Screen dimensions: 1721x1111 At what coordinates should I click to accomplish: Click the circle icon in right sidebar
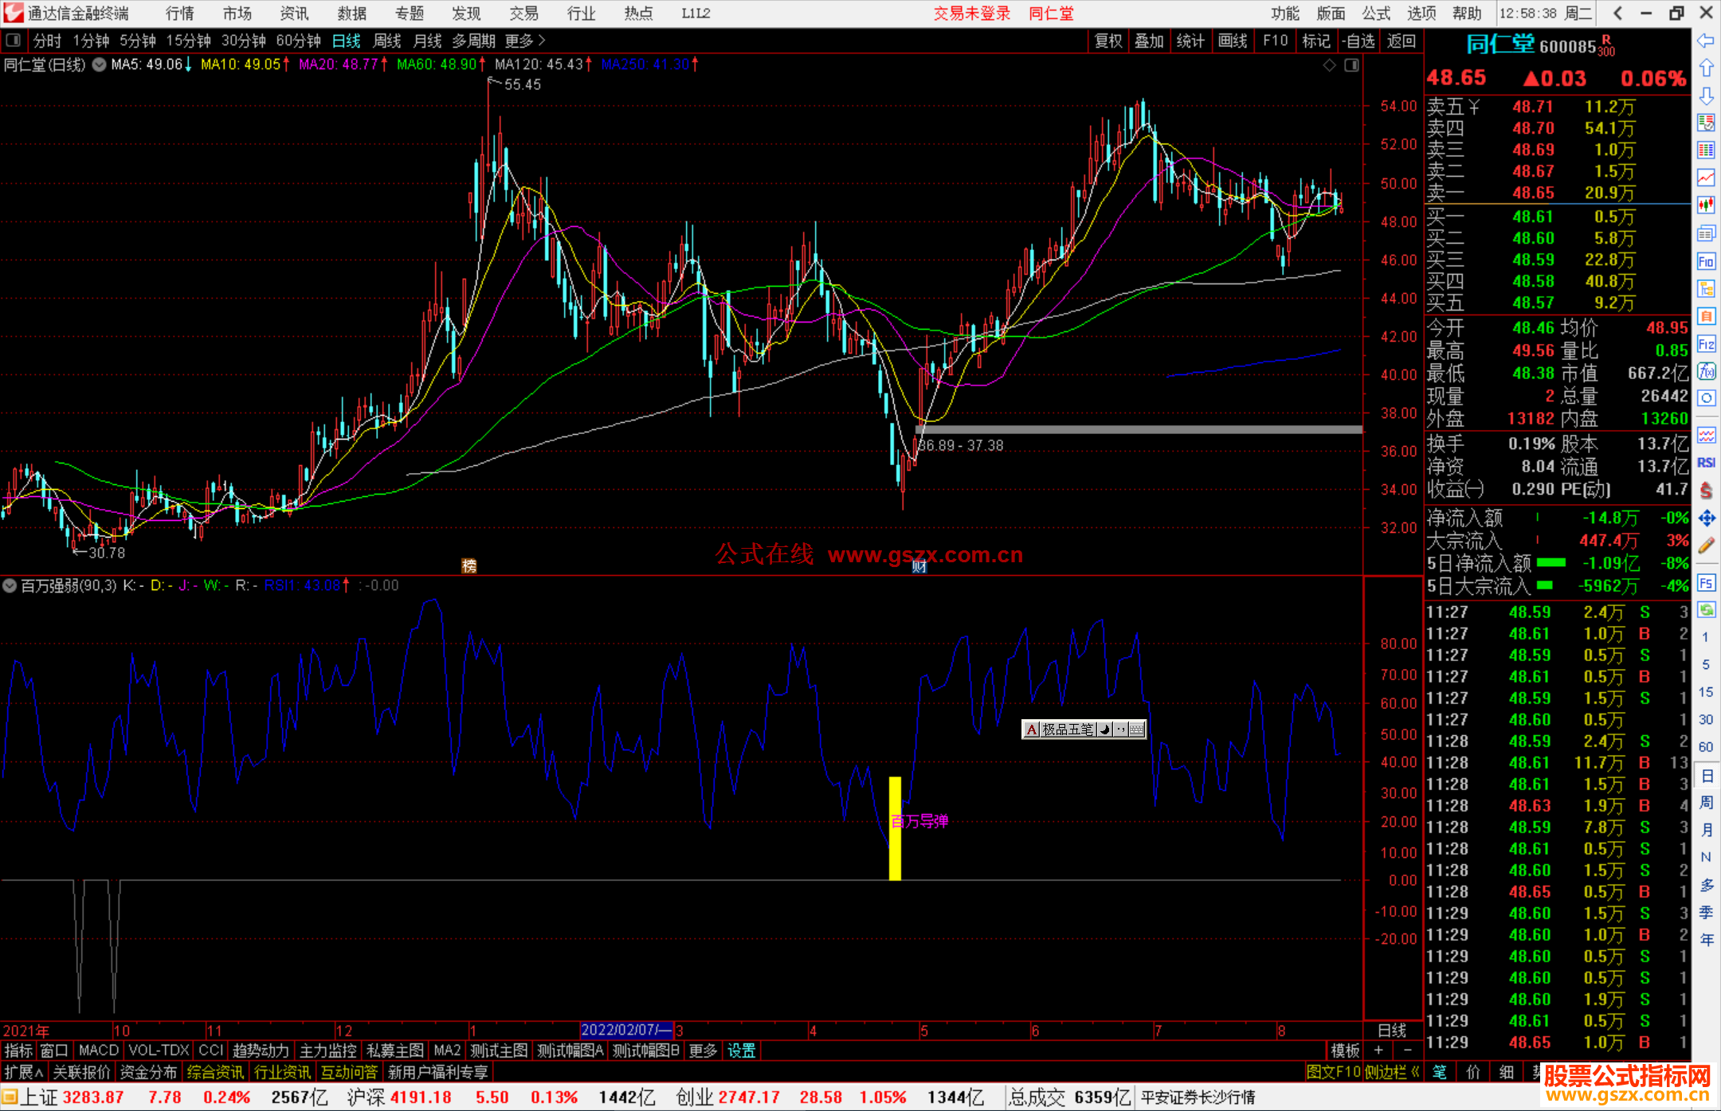1706,398
